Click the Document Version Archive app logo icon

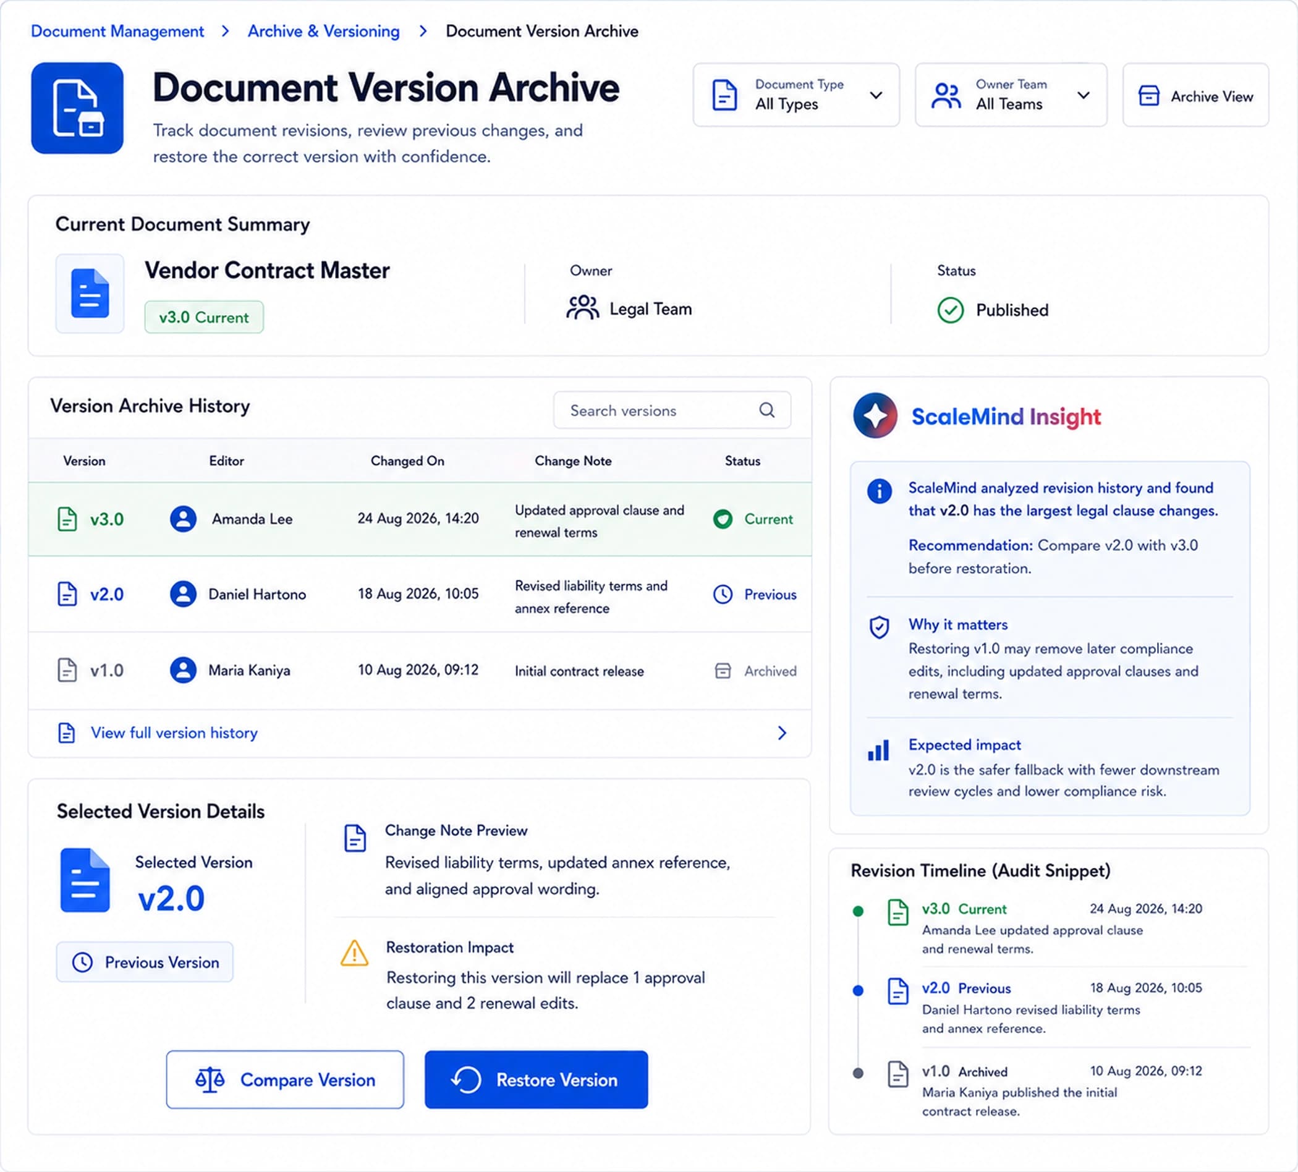coord(77,108)
